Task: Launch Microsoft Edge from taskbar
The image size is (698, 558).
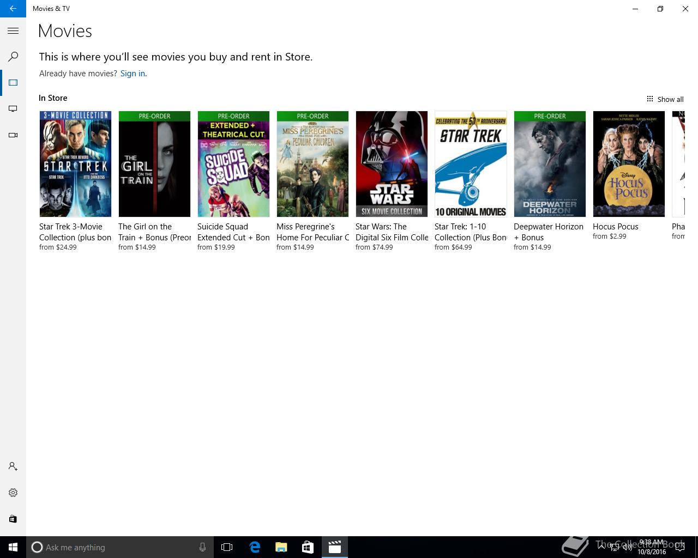Action: [x=255, y=547]
